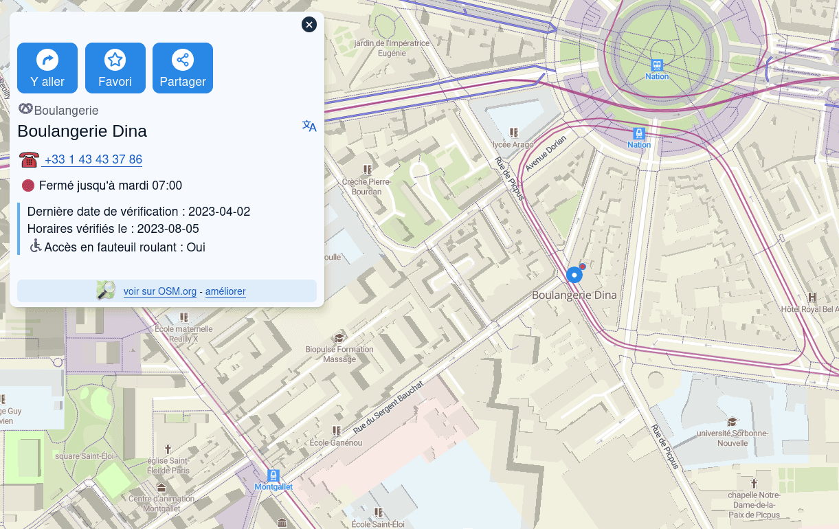Click the Crèche Pierre-Bourdan map icon
839x529 pixels.
[x=367, y=170]
